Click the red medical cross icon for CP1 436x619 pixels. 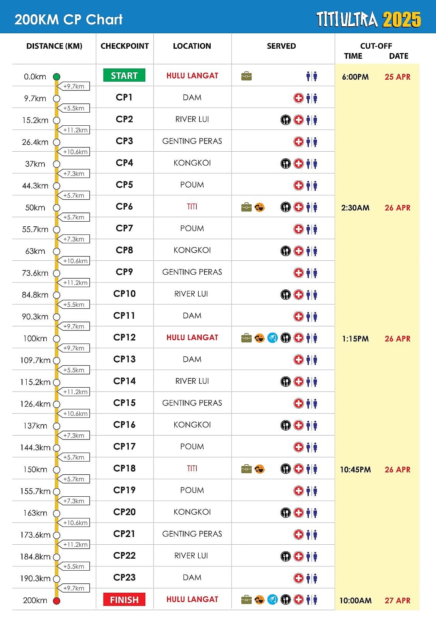[298, 98]
